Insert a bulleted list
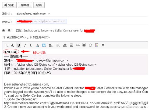The height and width of the screenshot is (110, 152). click(x=58, y=45)
